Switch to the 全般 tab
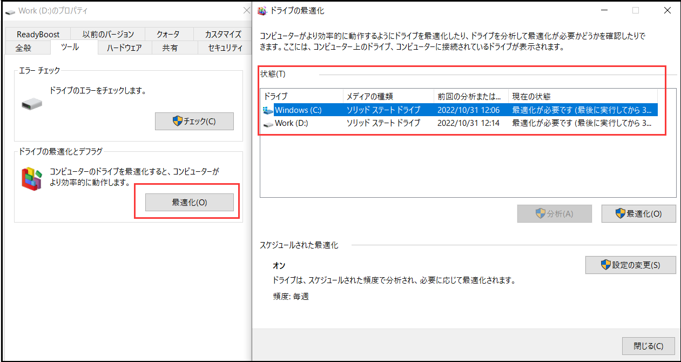The image size is (681, 362). pos(23,48)
